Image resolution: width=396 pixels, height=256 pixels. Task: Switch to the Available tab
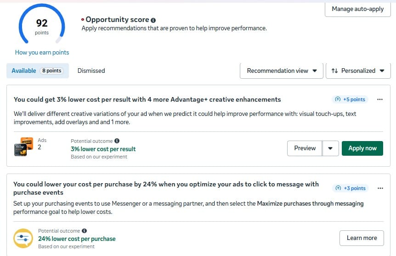[x=38, y=71]
